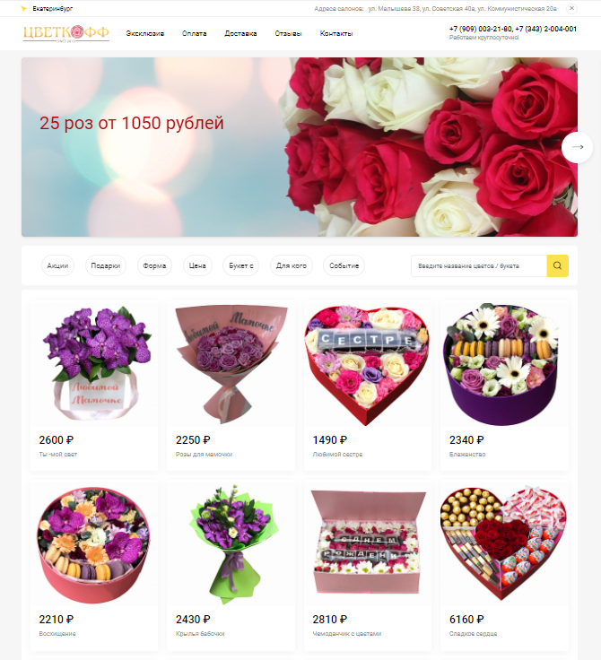The image size is (601, 660).
Task: Click the 25 роз promo banner
Action: point(300,147)
